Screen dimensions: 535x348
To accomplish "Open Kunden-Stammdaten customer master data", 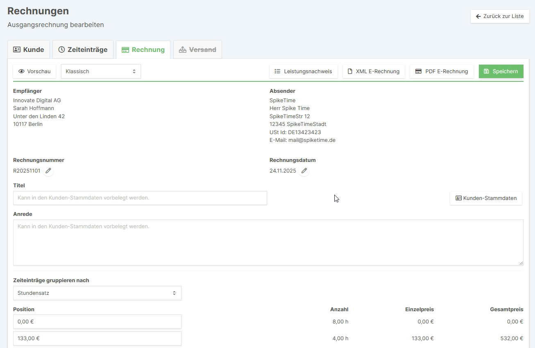I will tap(486, 198).
